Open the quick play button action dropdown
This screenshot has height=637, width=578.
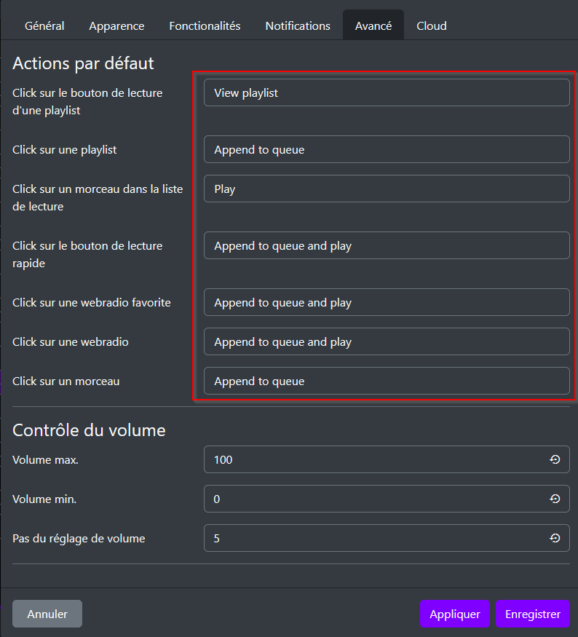pyautogui.click(x=386, y=245)
